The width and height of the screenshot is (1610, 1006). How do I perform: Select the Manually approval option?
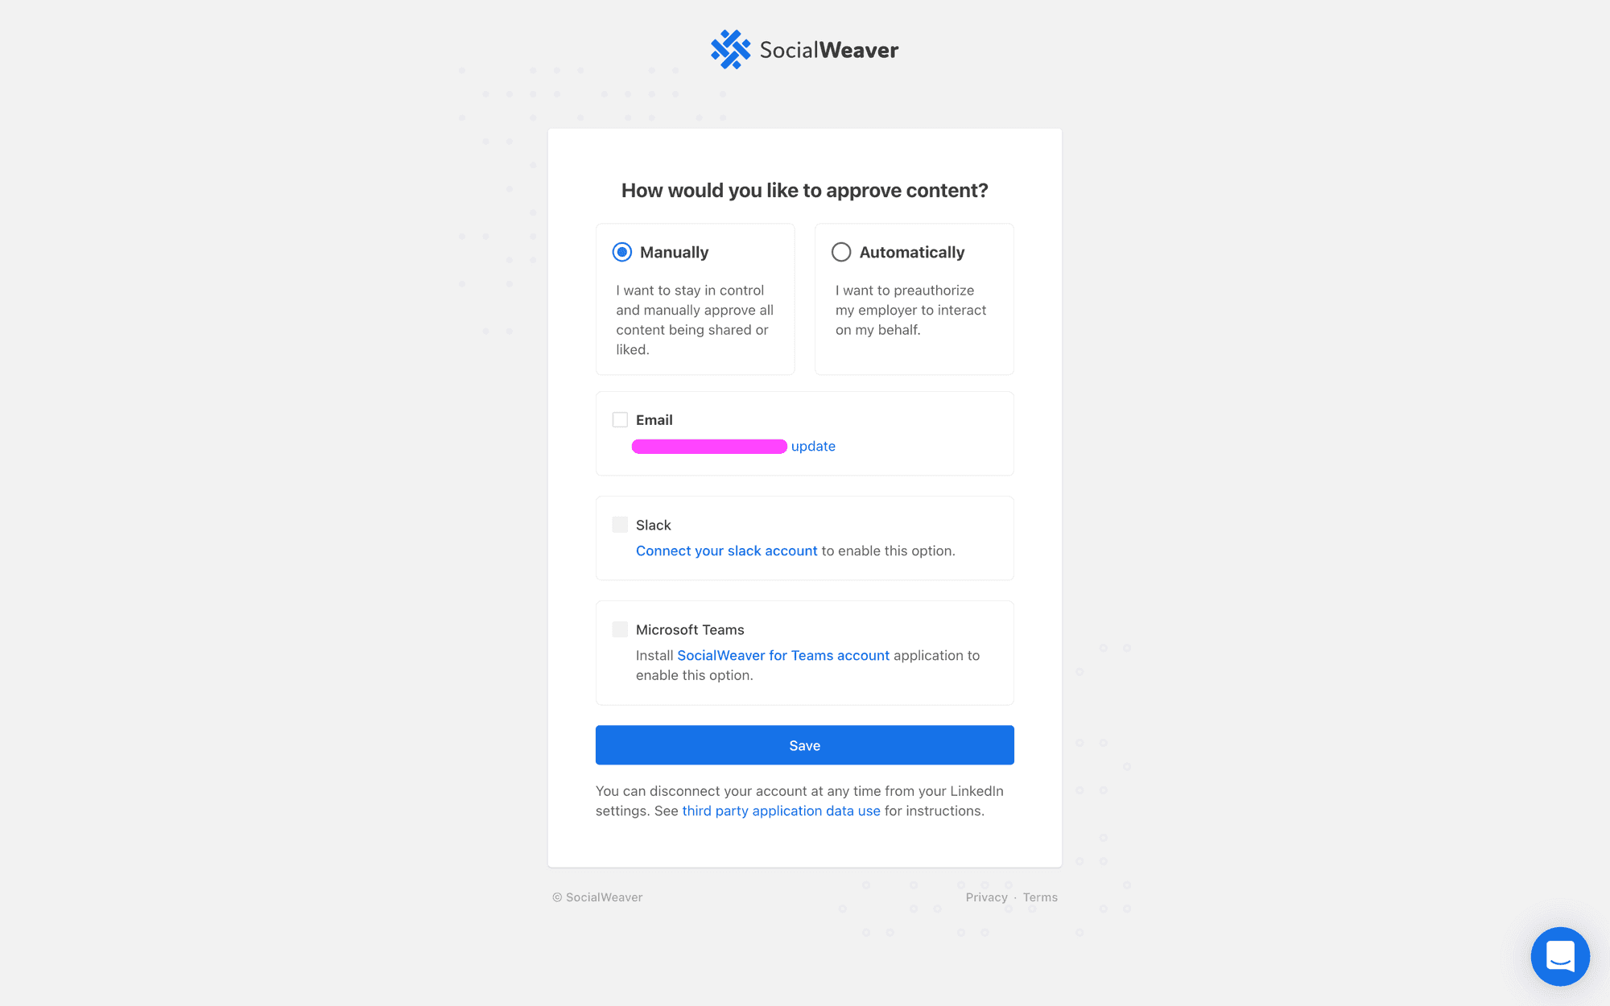pos(622,251)
